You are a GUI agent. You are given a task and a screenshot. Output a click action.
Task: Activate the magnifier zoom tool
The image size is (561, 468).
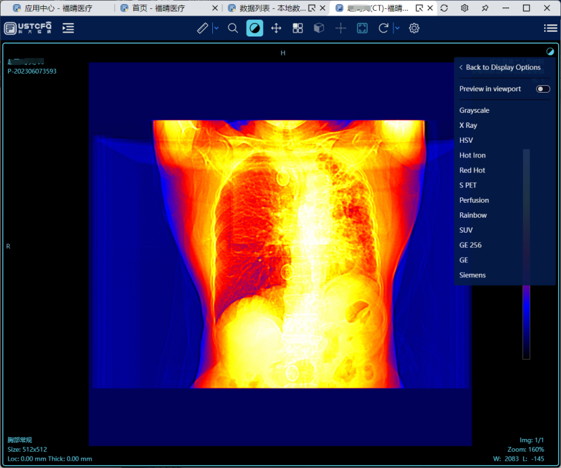[x=233, y=28]
